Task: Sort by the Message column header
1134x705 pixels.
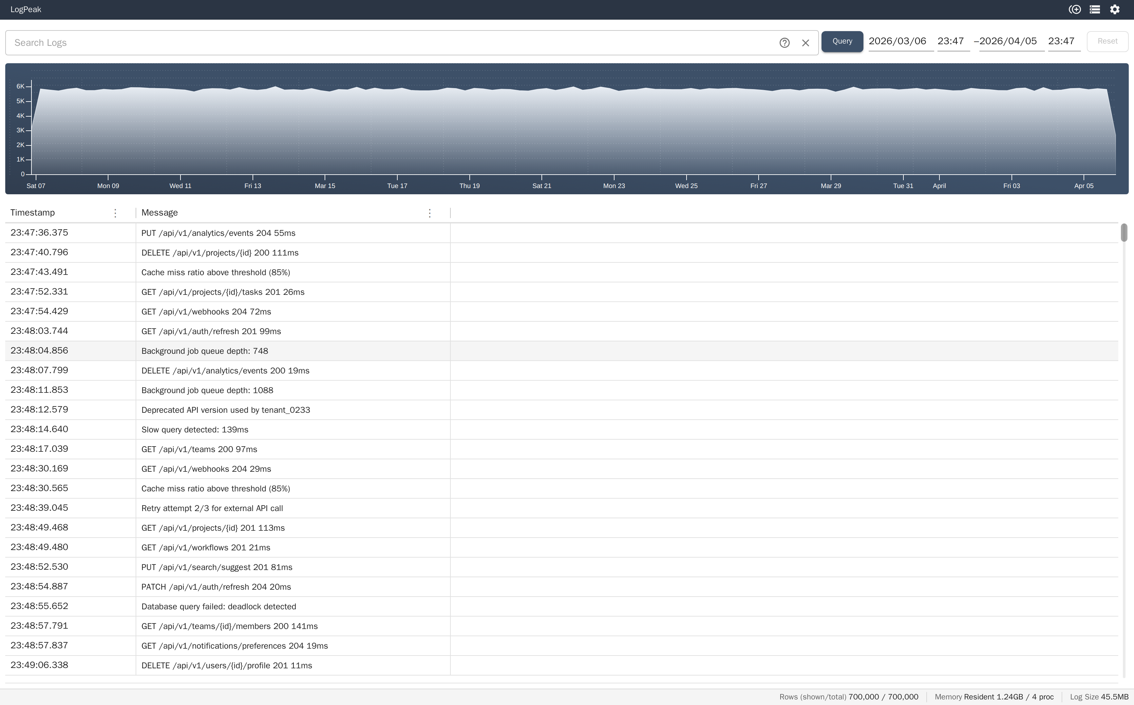Action: click(x=160, y=213)
